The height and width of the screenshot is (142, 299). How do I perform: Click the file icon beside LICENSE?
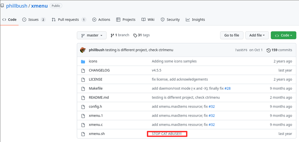click(83, 79)
